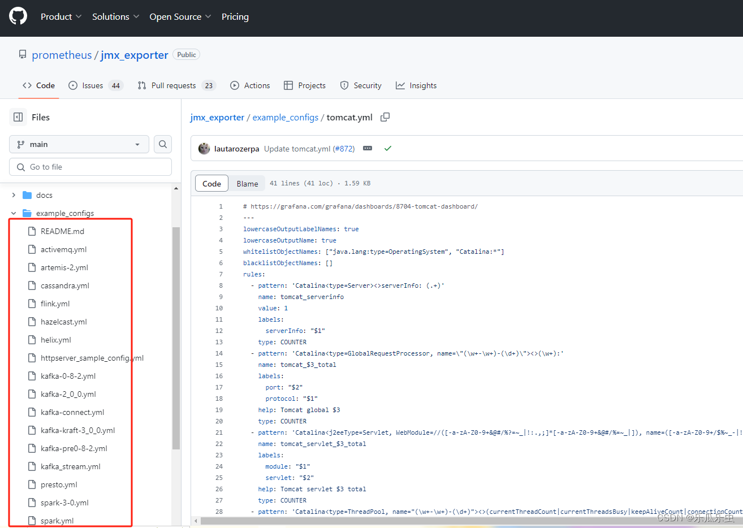Click the Insights tab graph icon
Screen dimensions: 743x528
400,85
